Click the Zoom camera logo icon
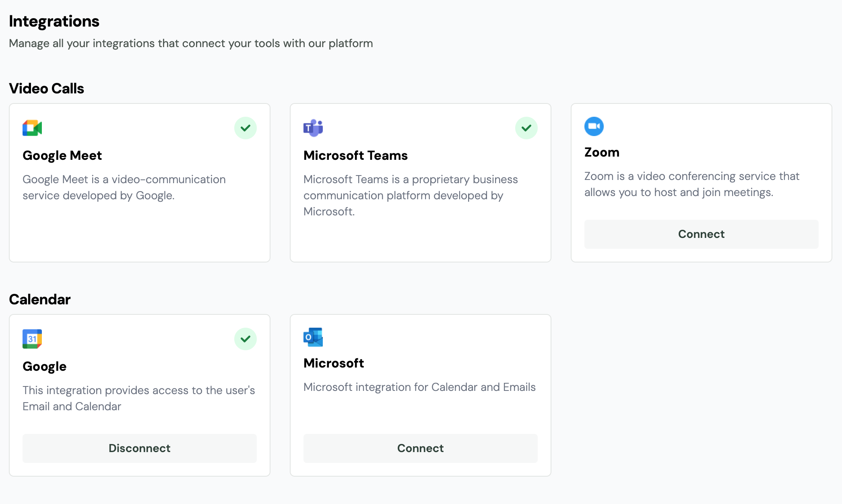 594,126
